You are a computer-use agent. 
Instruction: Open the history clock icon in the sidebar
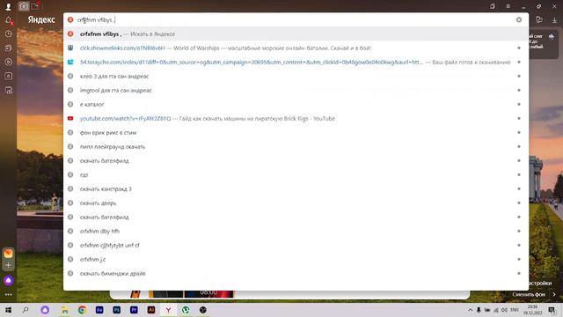pos(9,33)
